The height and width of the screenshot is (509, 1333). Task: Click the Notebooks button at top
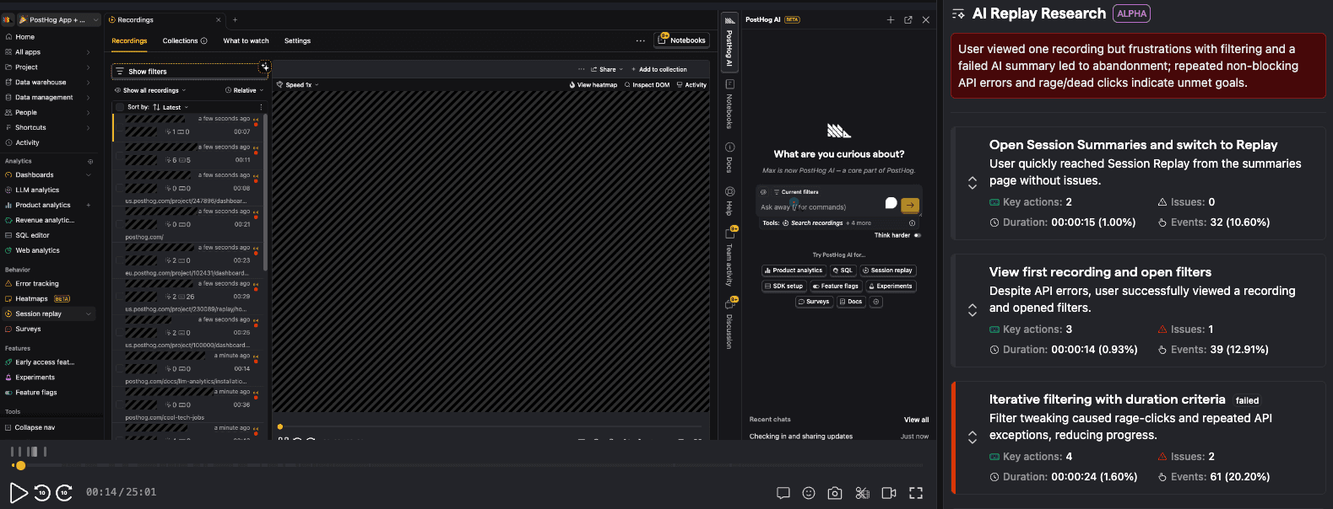(x=682, y=40)
